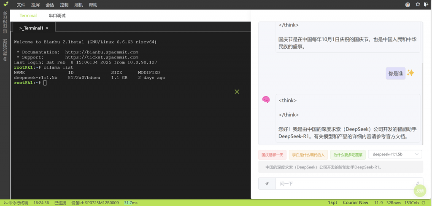The width and height of the screenshot is (432, 206).
Task: Pick suggestion 为什么要多吃蔬菜
Action: [x=348, y=155]
